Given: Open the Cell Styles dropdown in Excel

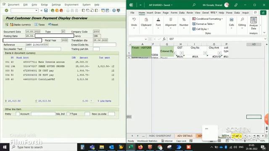Looking at the screenshot, I should pyautogui.click(x=200, y=29).
